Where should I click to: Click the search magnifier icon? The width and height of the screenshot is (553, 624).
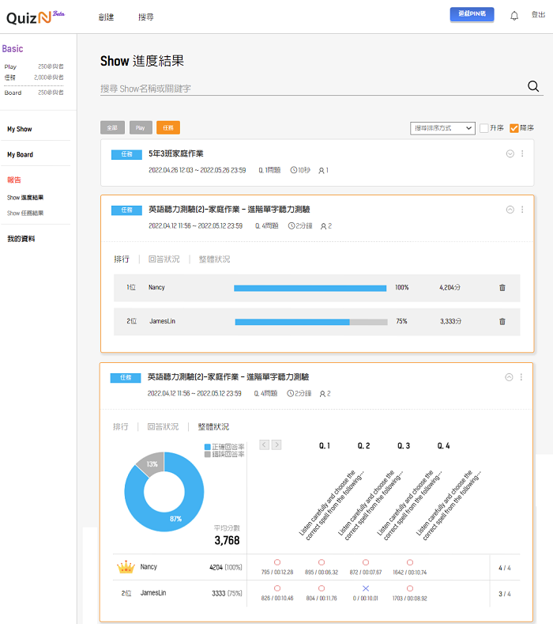click(532, 87)
